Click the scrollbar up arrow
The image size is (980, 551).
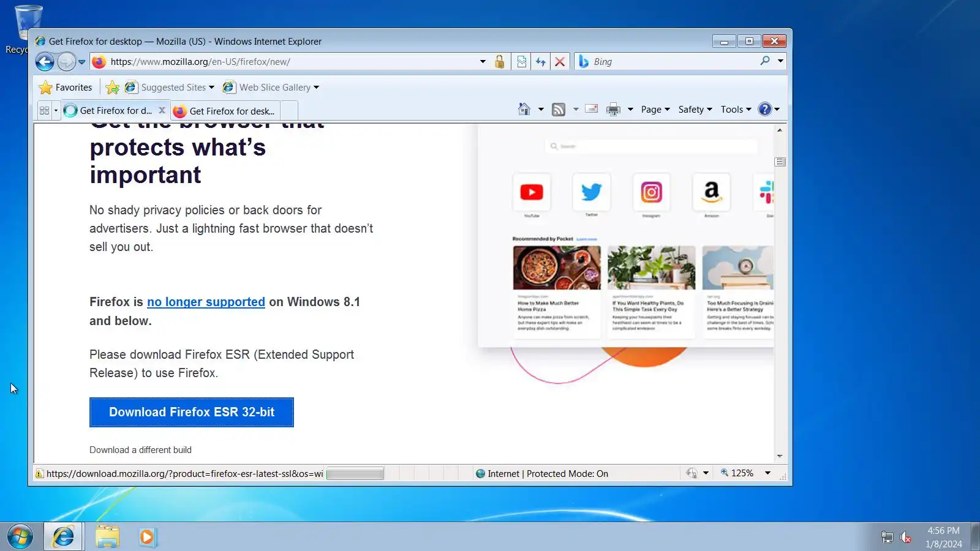pos(780,130)
